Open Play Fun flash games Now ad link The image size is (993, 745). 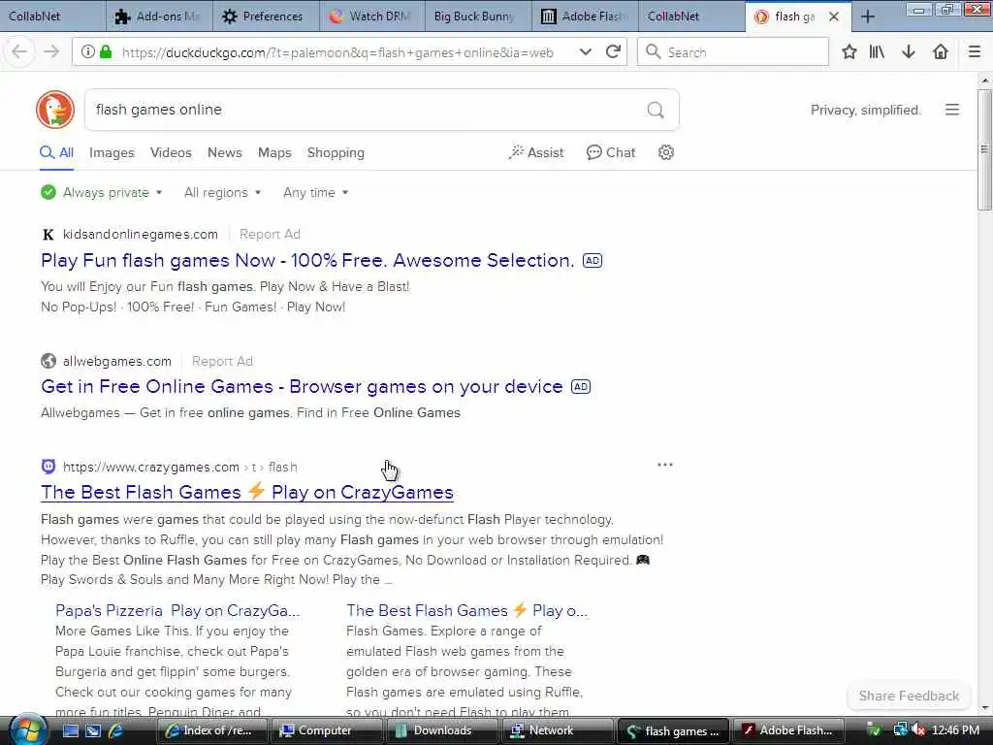pos(307,260)
